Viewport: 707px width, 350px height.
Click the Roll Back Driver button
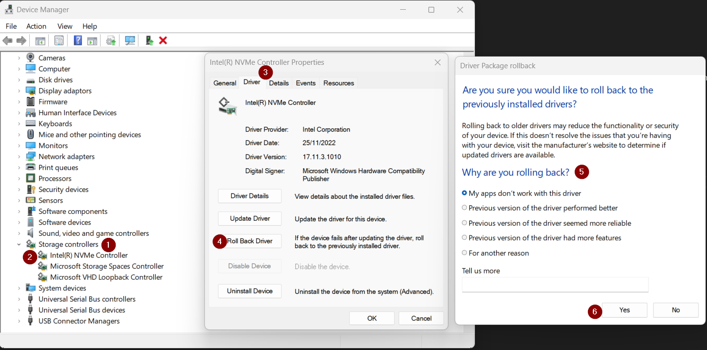[250, 241]
